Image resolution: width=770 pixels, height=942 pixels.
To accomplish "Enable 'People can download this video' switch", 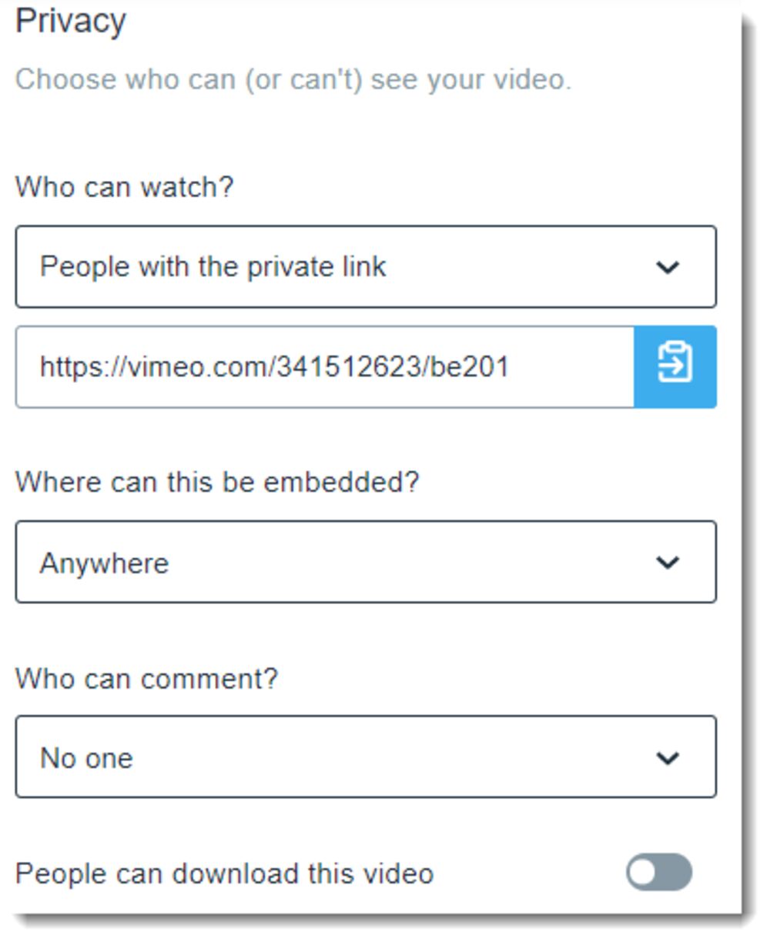I will (658, 873).
